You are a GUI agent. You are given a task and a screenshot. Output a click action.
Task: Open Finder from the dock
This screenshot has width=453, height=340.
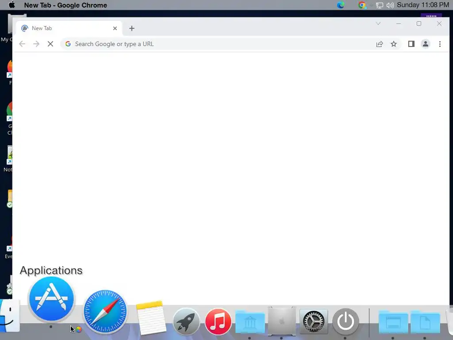coord(10,316)
